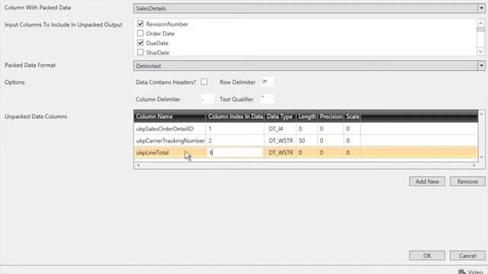
Task: Confirm with the OK button
Action: point(427,256)
